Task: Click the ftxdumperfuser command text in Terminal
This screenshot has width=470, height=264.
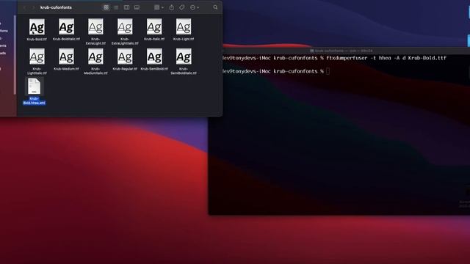Action: (x=386, y=58)
